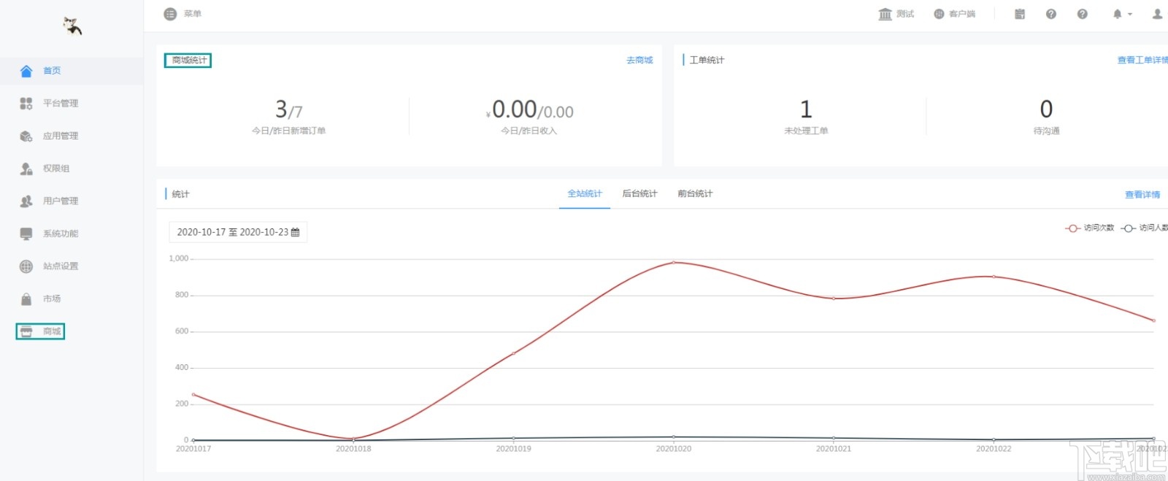Viewport: 1168px width, 481px height.
Task: Toggle the 访问次数 legend series
Action: point(1090,228)
